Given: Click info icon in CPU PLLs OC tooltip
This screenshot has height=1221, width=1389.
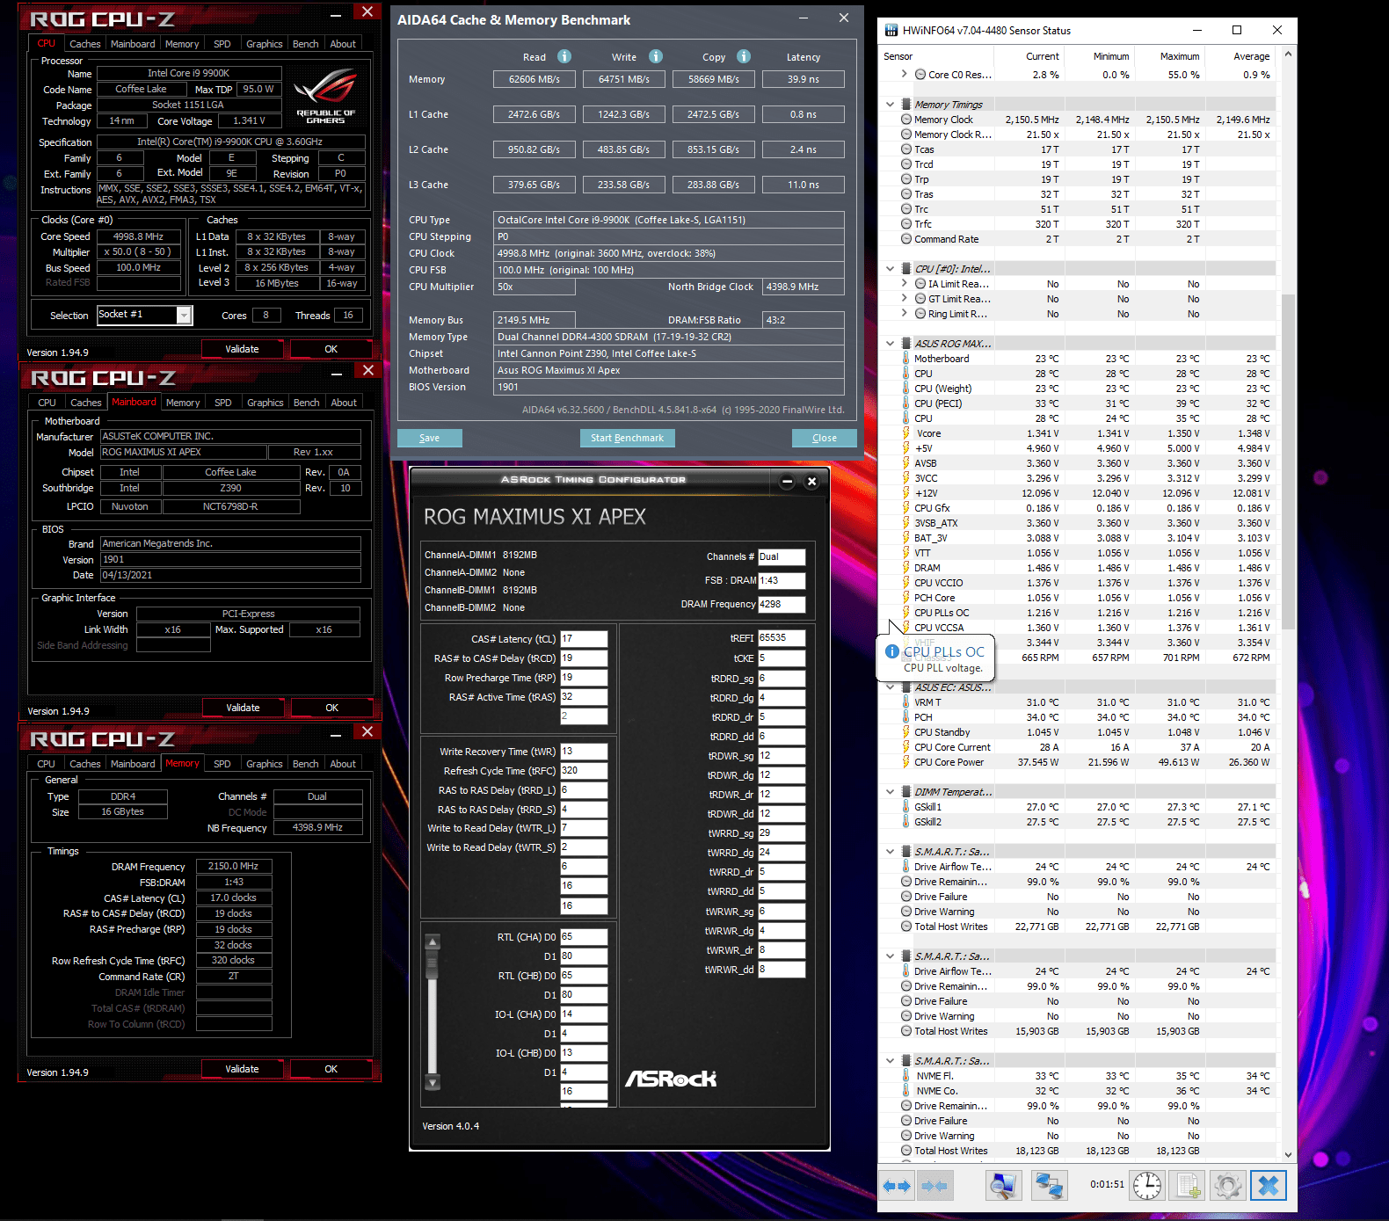Looking at the screenshot, I should [x=891, y=651].
